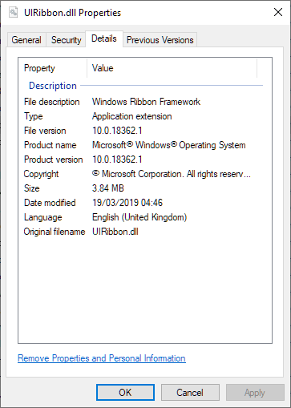Click the Cancel button
This screenshot has height=408, width=291.
[190, 393]
